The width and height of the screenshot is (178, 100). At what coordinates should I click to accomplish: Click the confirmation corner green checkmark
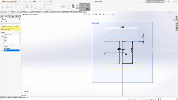(170, 17)
